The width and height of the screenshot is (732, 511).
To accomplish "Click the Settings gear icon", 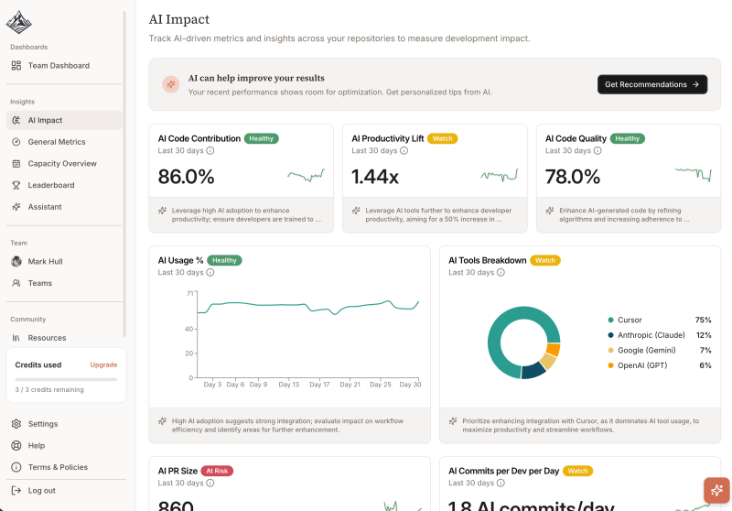I will 16,424.
